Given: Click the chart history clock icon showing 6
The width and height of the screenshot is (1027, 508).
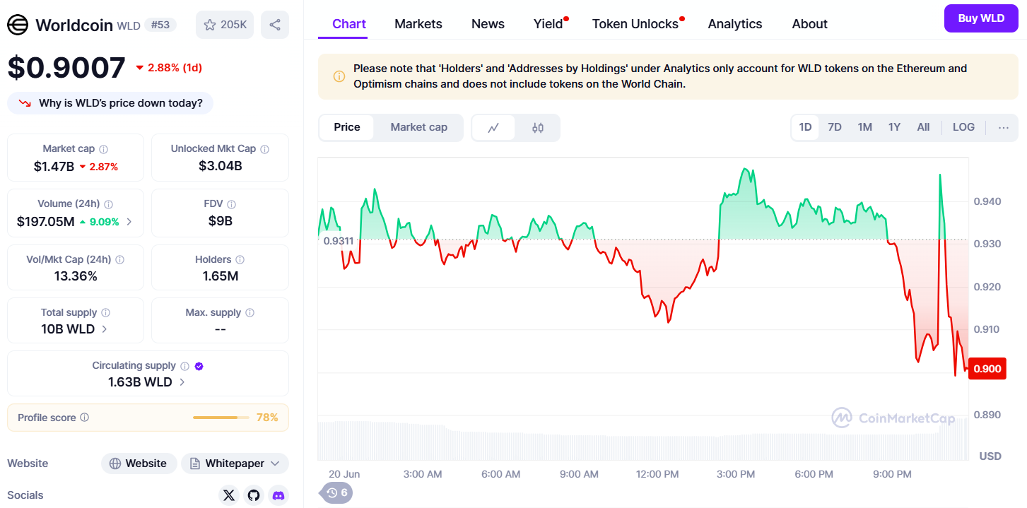Looking at the screenshot, I should click(336, 492).
